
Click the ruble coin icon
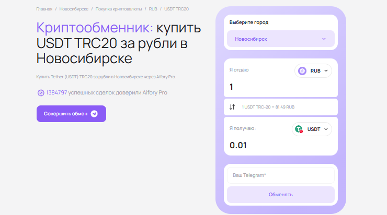pos(302,71)
